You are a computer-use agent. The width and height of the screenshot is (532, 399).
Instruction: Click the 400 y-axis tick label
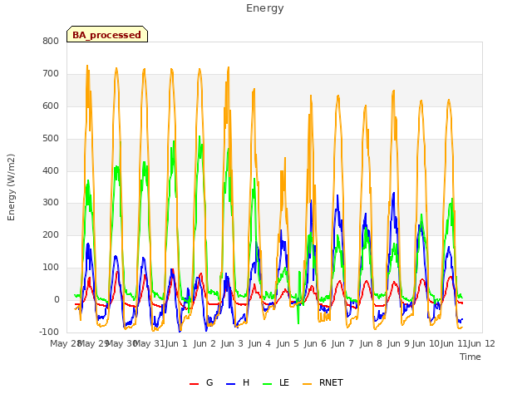[51, 170]
